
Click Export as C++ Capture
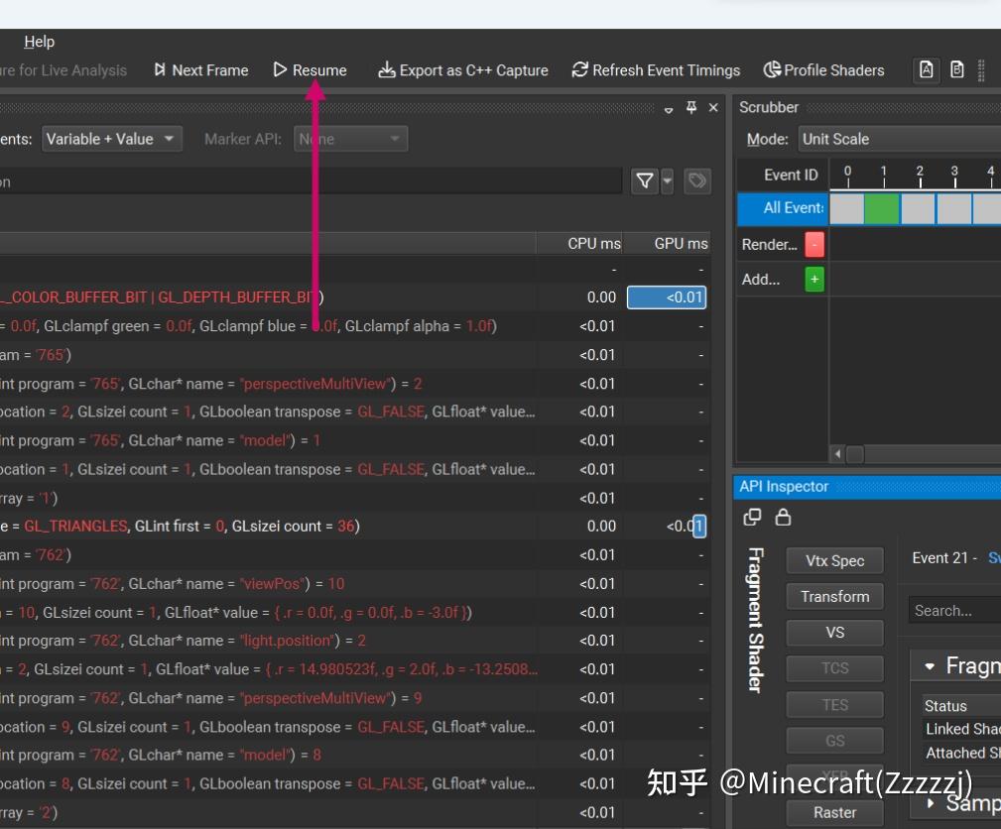click(463, 70)
